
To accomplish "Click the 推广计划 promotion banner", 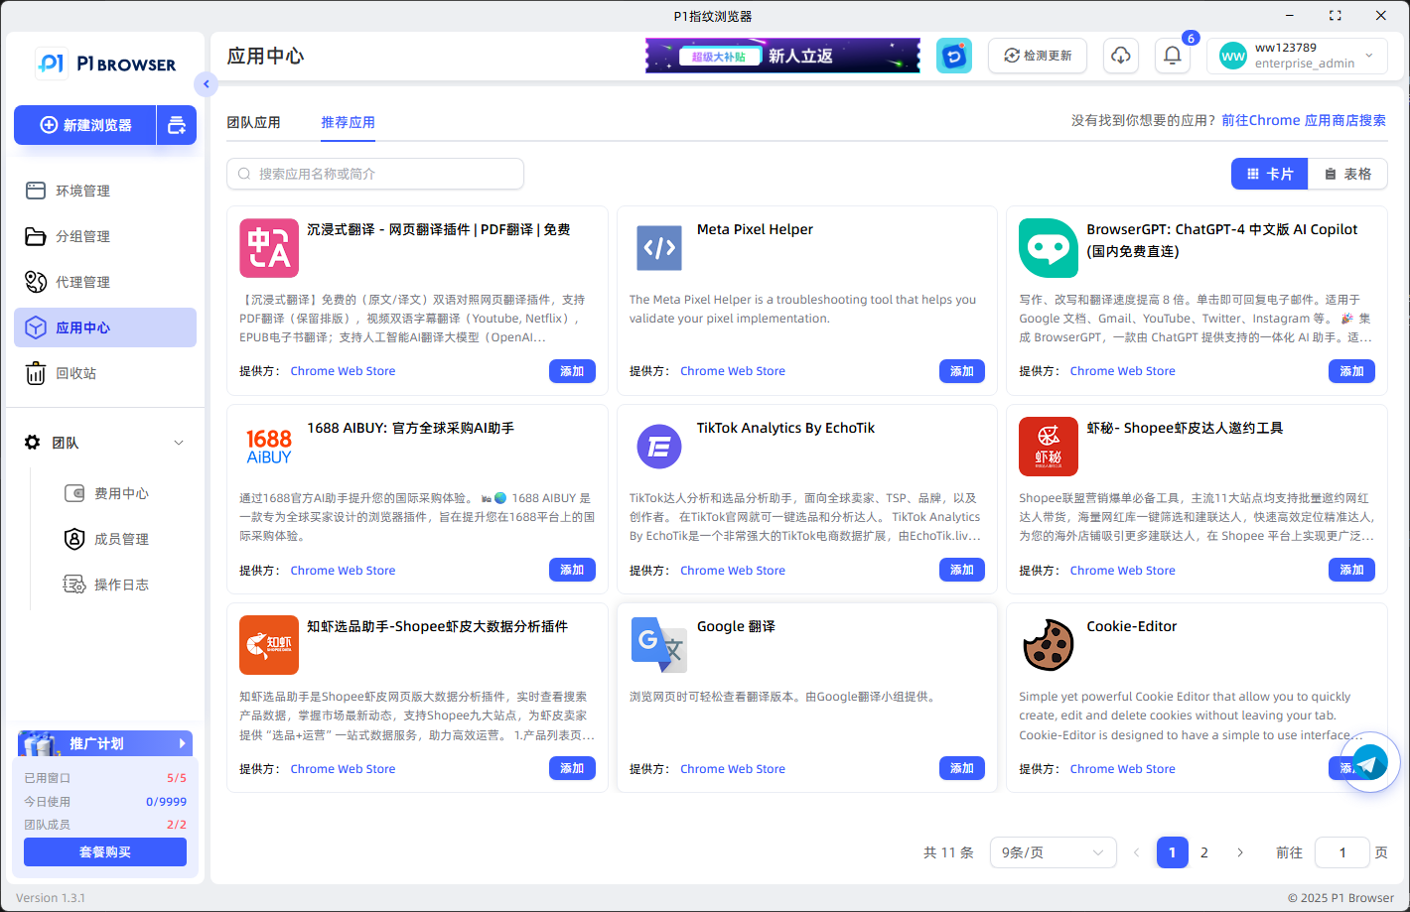I will [104, 742].
